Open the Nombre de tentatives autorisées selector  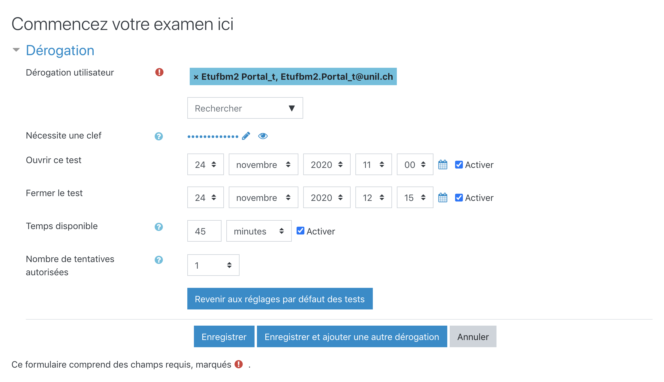(x=213, y=265)
